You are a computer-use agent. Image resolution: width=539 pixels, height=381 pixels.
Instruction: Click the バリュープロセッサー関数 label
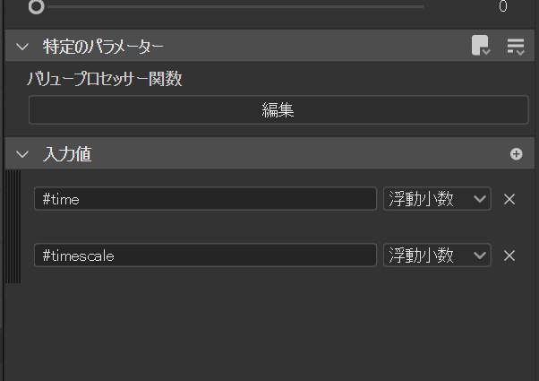click(x=105, y=79)
